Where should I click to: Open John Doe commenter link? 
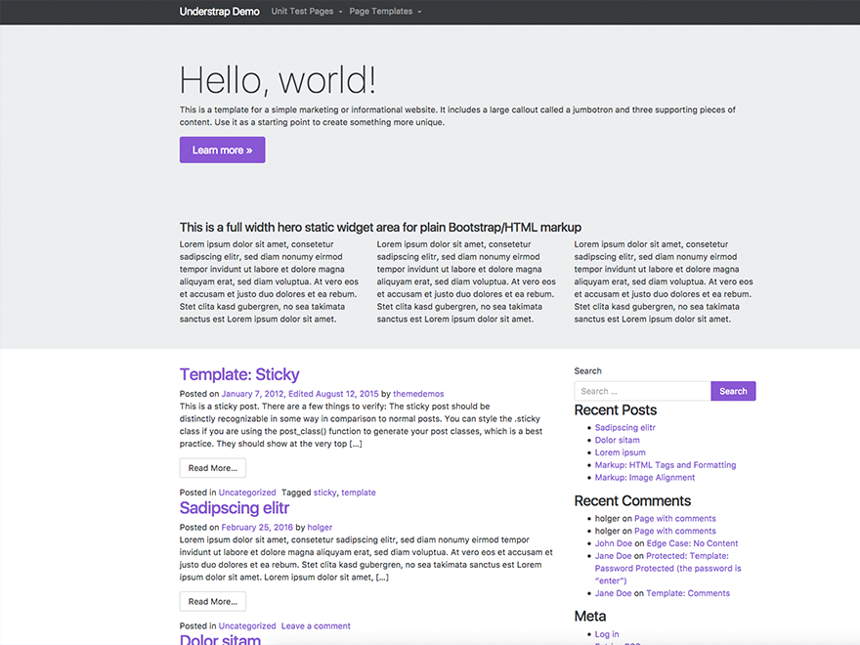pos(613,543)
